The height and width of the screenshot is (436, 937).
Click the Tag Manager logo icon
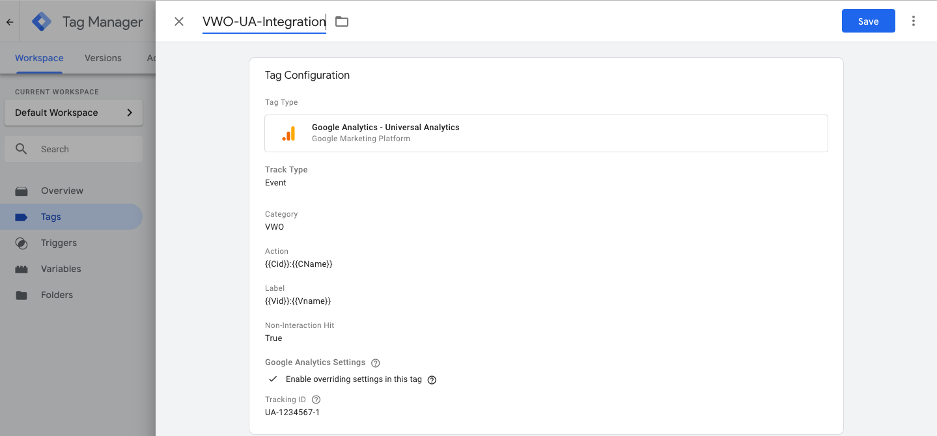(x=42, y=21)
